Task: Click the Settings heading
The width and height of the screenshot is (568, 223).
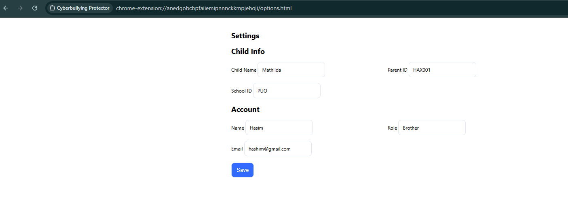Action: coord(245,36)
